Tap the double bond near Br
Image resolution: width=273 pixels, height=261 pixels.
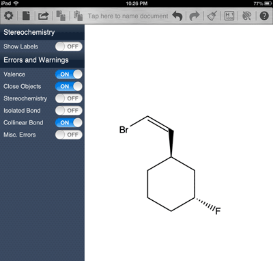coord(159,124)
